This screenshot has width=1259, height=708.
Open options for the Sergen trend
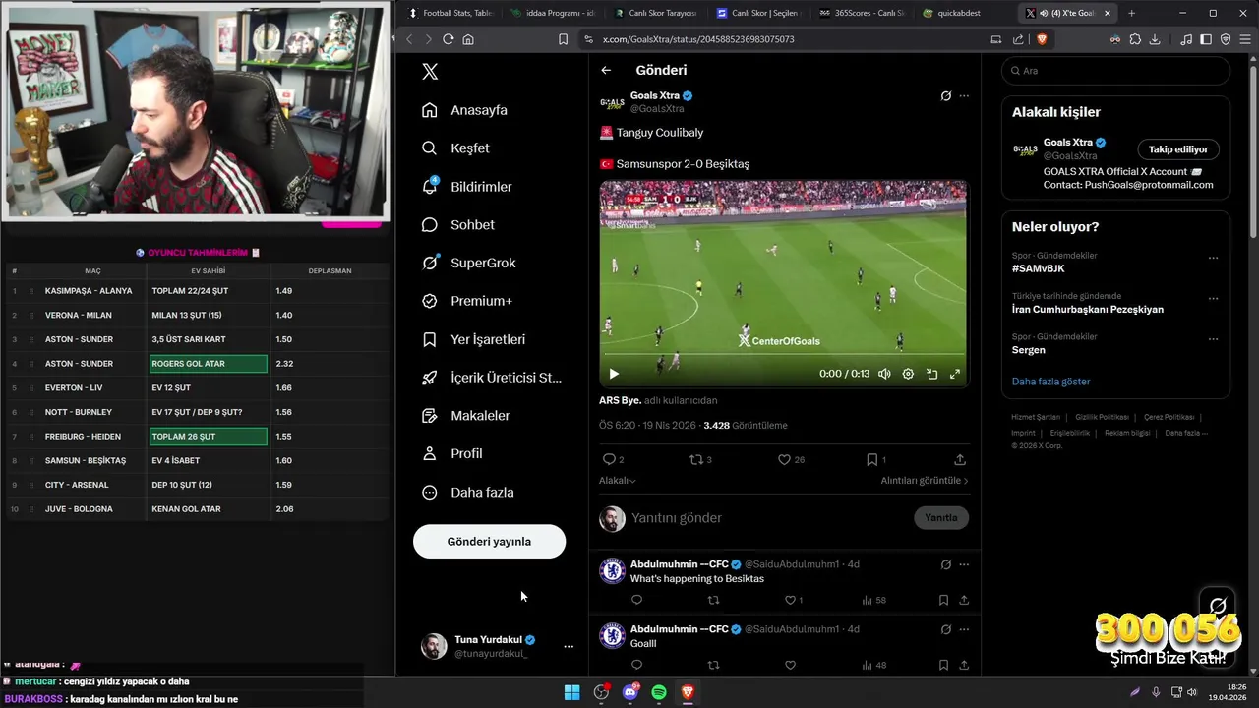click(1213, 339)
